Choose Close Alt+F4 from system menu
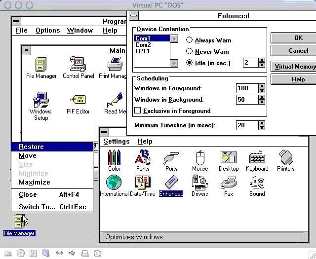This screenshot has width=316, height=259. tap(52, 194)
